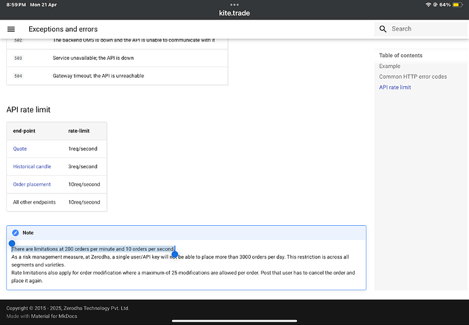
Task: Click the 8:59 PM clock in status bar
Action: click(x=16, y=5)
